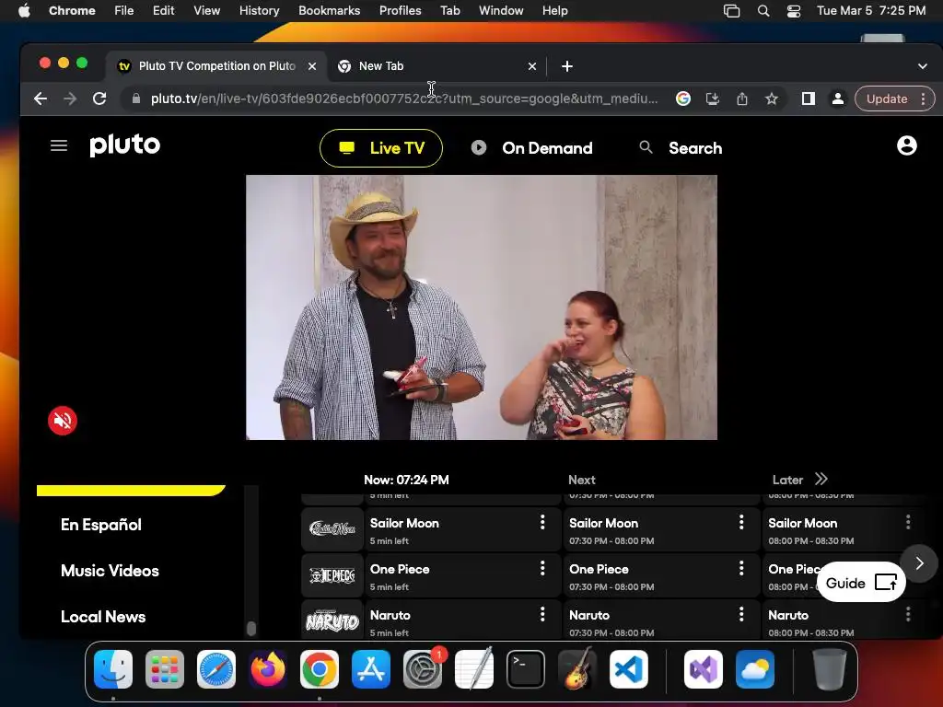Open a new tab with plus button
This screenshot has height=707, width=943.
(567, 66)
